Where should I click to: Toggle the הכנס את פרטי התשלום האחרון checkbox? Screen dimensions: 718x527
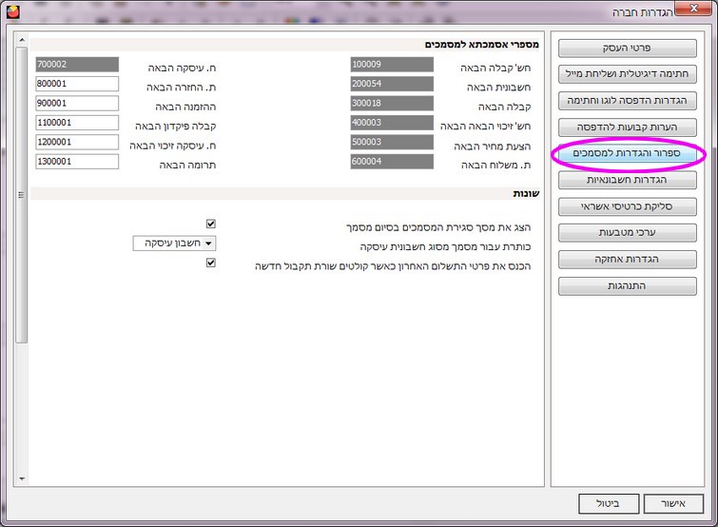click(211, 263)
